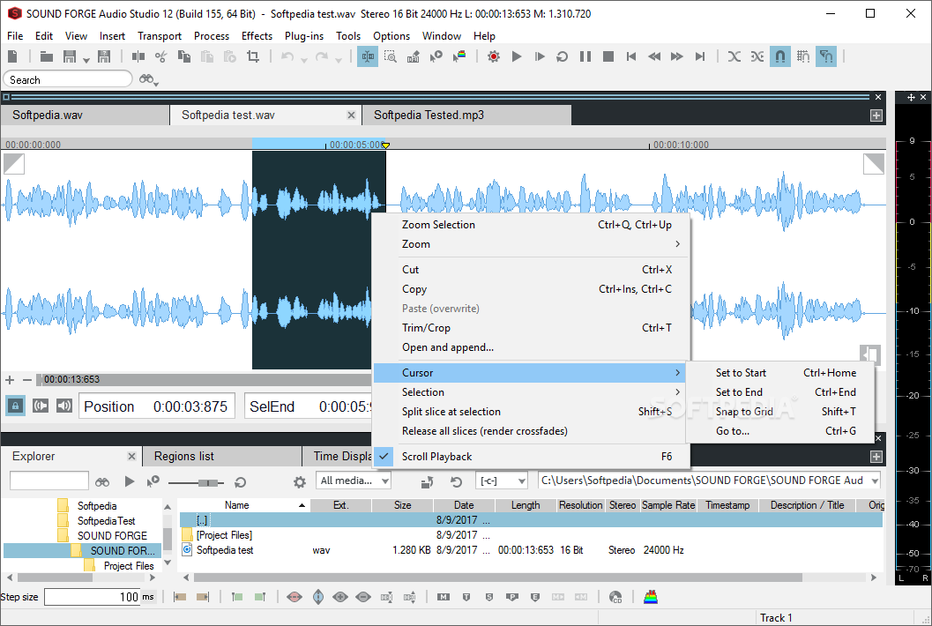Jump to end with Go to End
The height and width of the screenshot is (626, 932).
coord(700,56)
